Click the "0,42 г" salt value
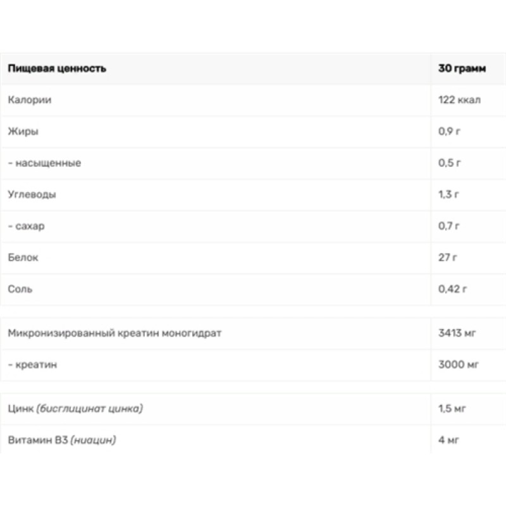Viewport: 506px width, 506px height. (x=452, y=289)
